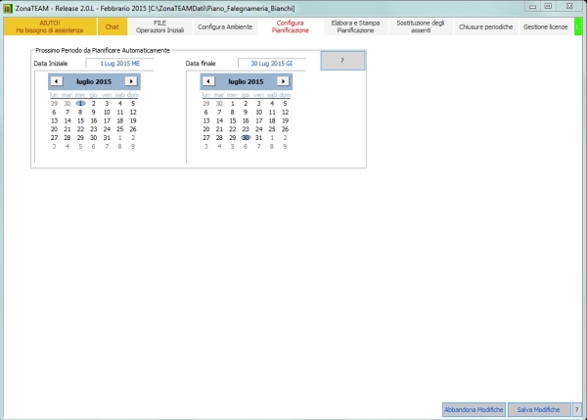587x420 pixels.
Task: Open Elabora e Stampa Pianificazione tab
Action: pyautogui.click(x=355, y=26)
